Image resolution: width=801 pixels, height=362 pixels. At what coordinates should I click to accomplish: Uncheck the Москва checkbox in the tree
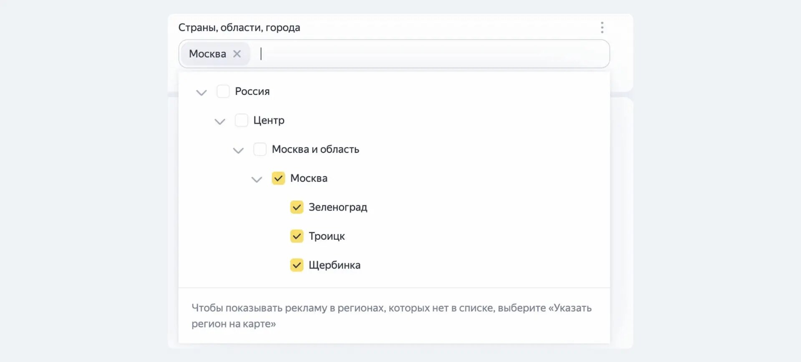278,178
